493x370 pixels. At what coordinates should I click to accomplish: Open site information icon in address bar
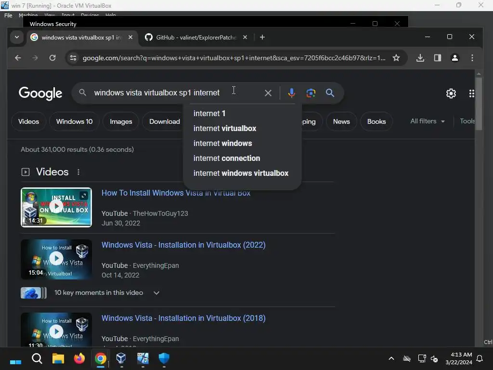73,58
